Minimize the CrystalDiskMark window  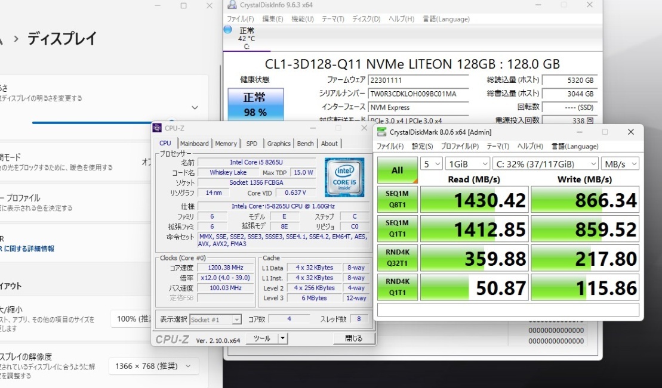tap(580, 132)
